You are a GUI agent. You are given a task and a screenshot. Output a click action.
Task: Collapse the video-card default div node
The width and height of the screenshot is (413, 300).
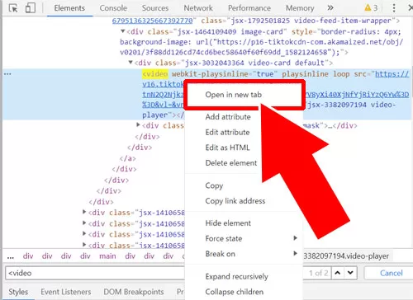[x=131, y=63]
